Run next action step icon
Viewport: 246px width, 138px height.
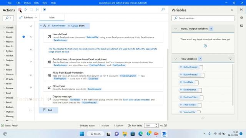37,10
